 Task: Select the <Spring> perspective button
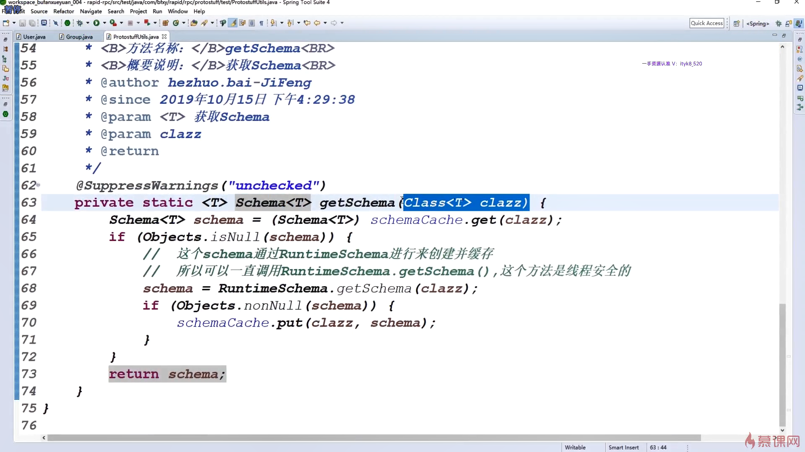tap(758, 23)
